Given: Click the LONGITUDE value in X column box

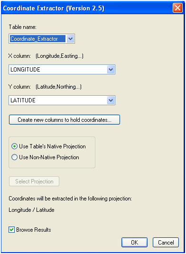Looking at the screenshot, I should 25,70.
